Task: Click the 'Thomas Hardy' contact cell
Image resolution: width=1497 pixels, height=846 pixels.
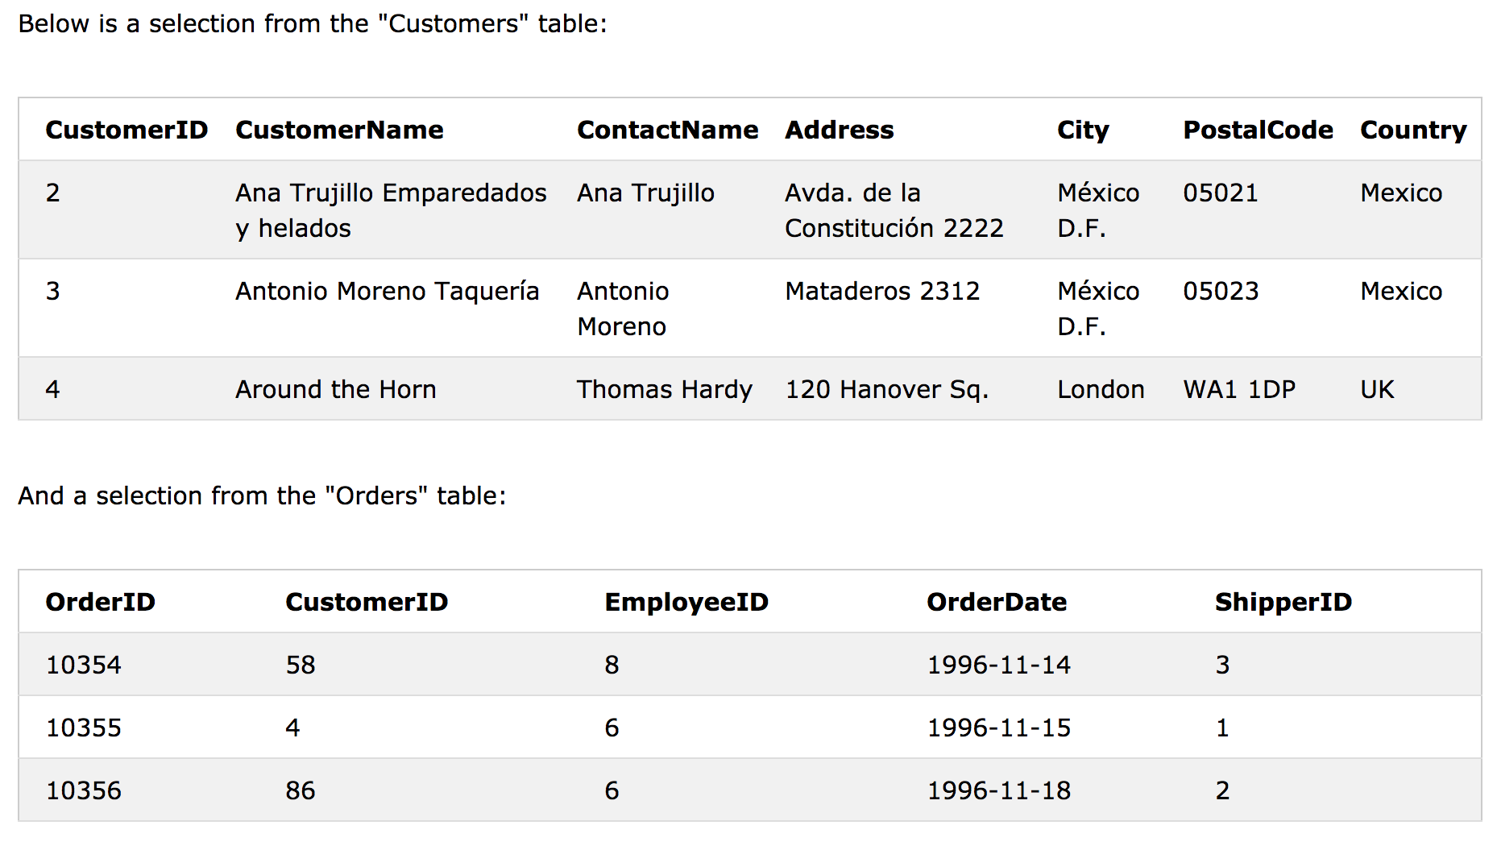Action: [x=664, y=390]
